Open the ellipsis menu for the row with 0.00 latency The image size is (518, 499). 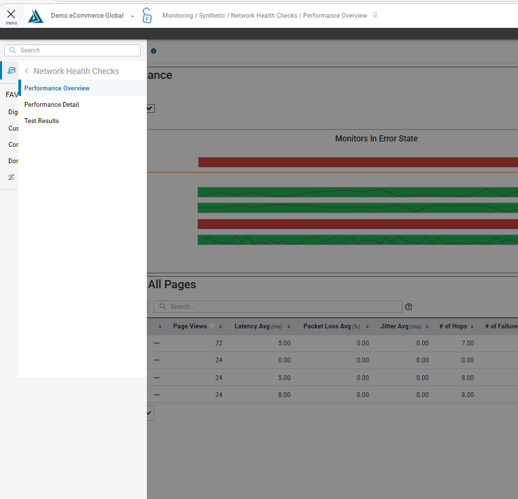[156, 360]
